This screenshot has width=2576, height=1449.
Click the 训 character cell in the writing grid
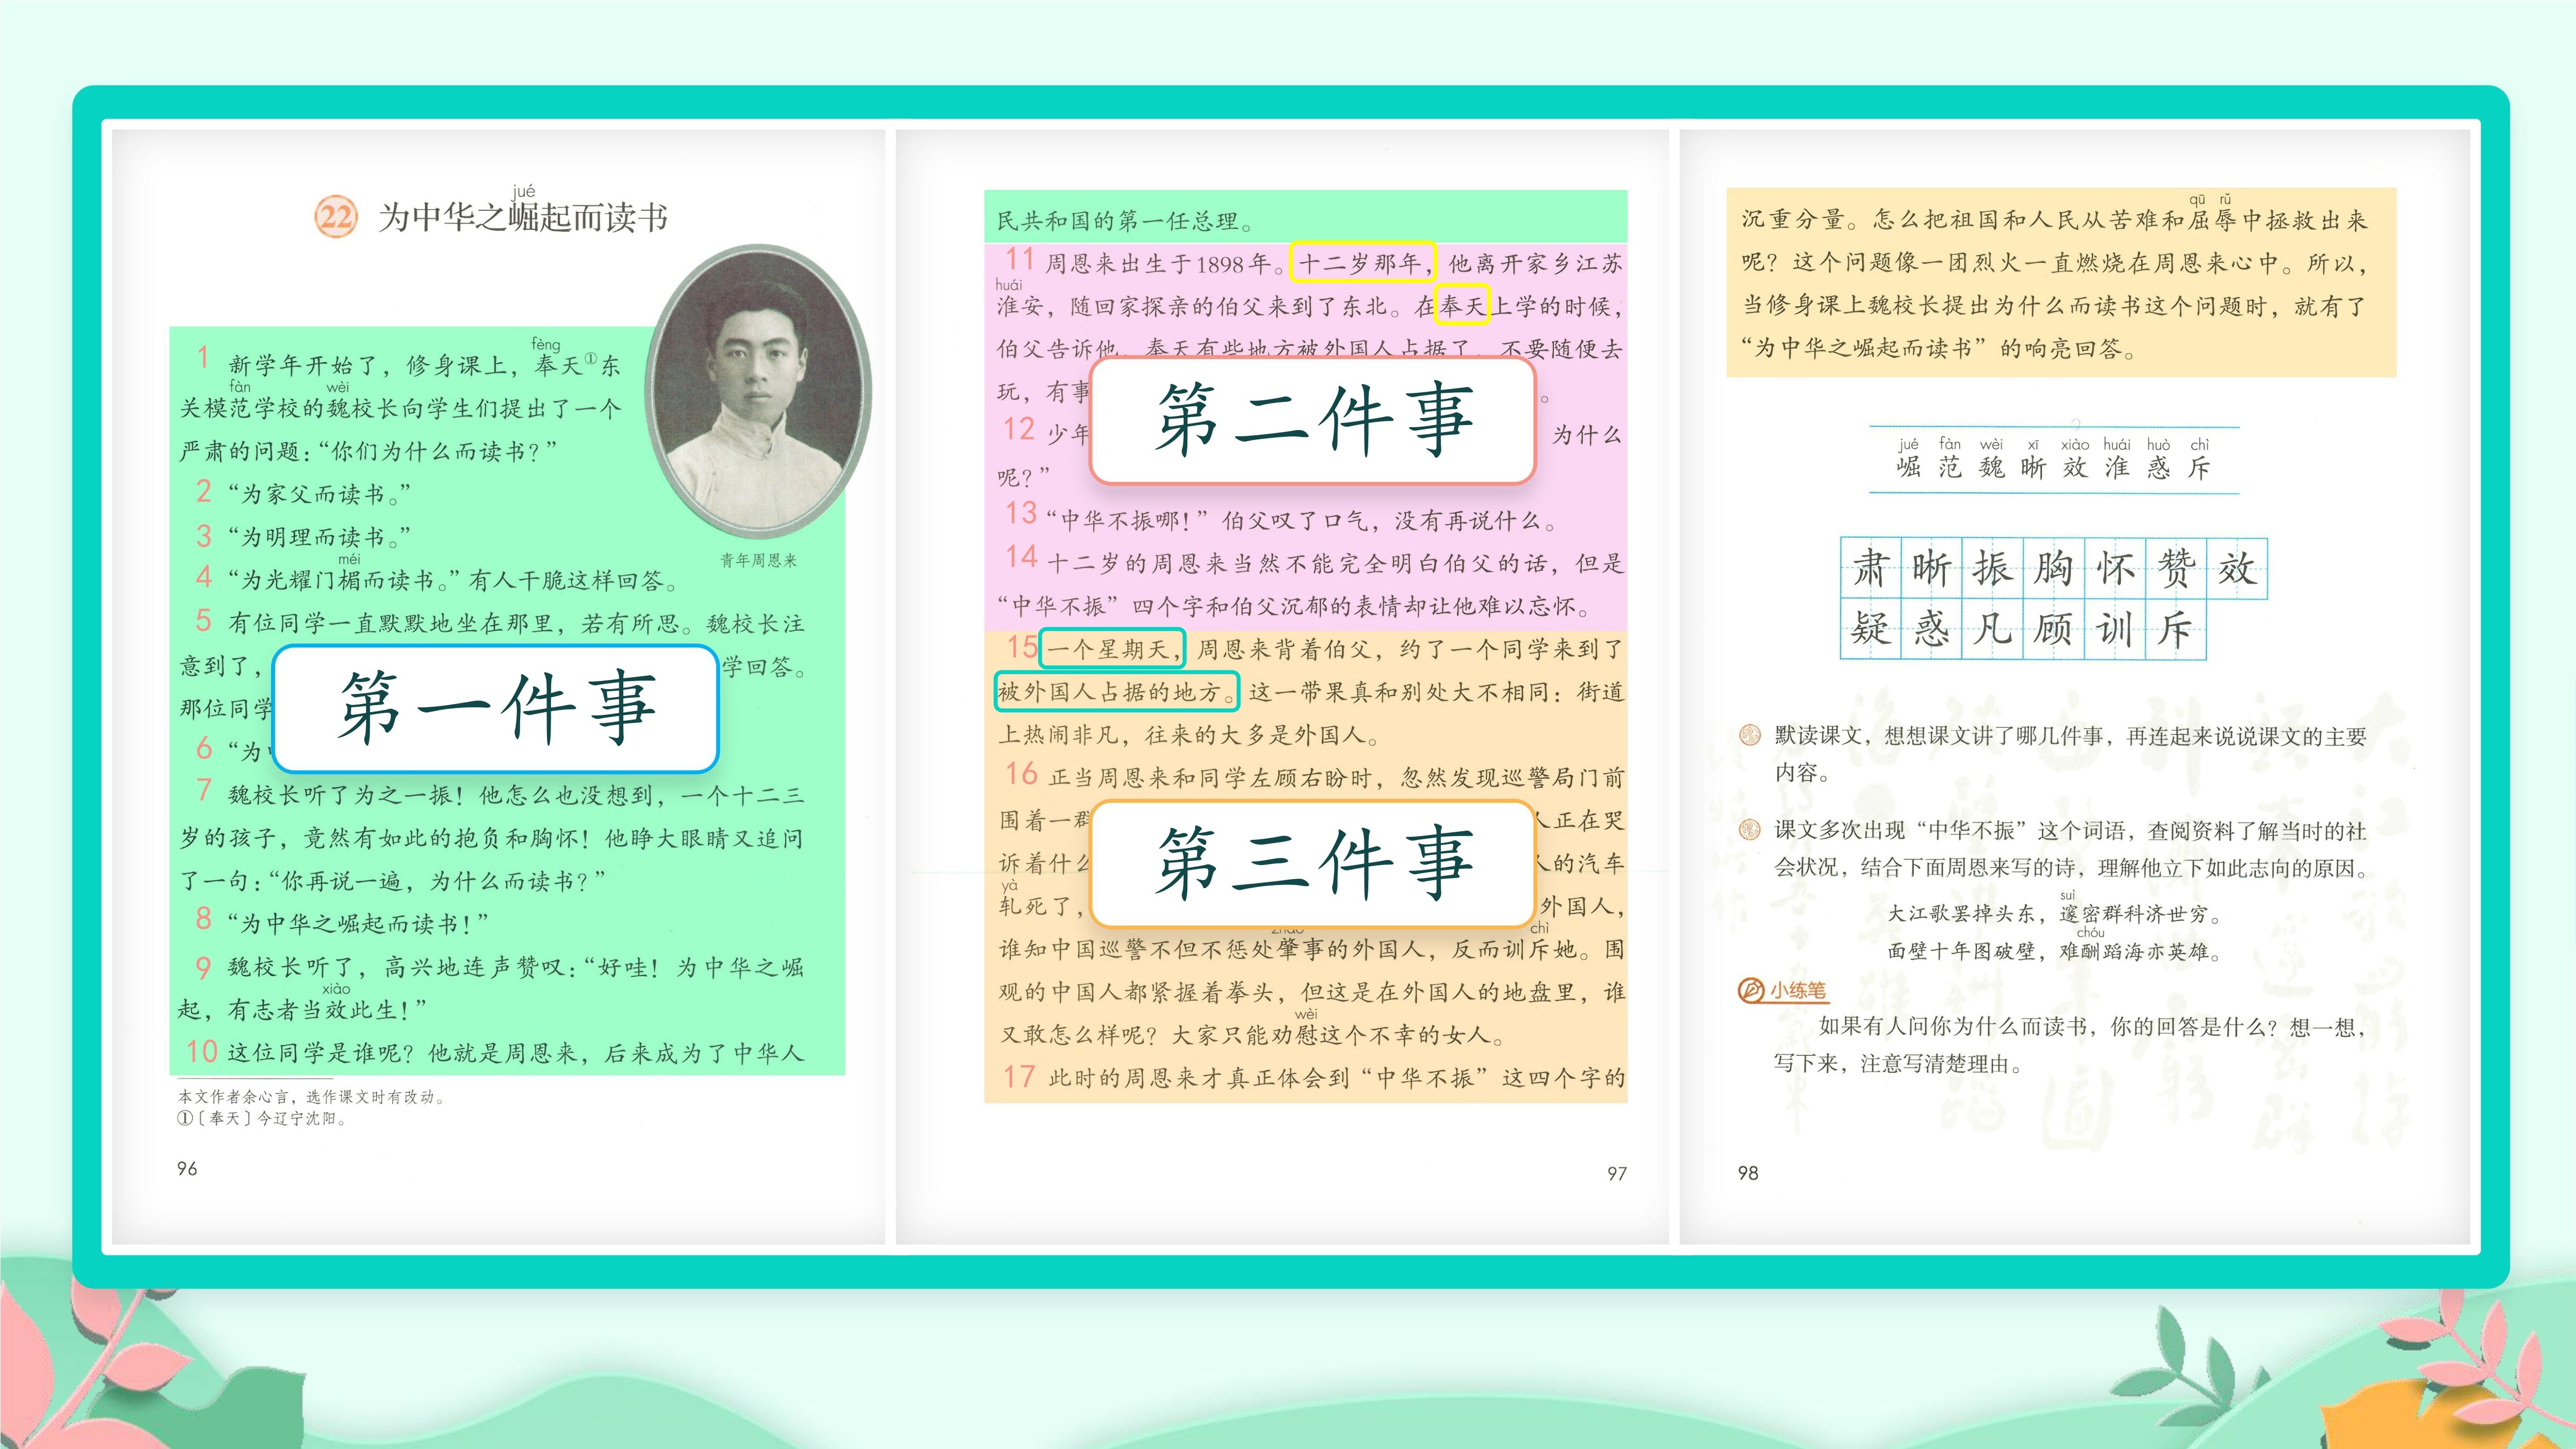pyautogui.click(x=2115, y=629)
